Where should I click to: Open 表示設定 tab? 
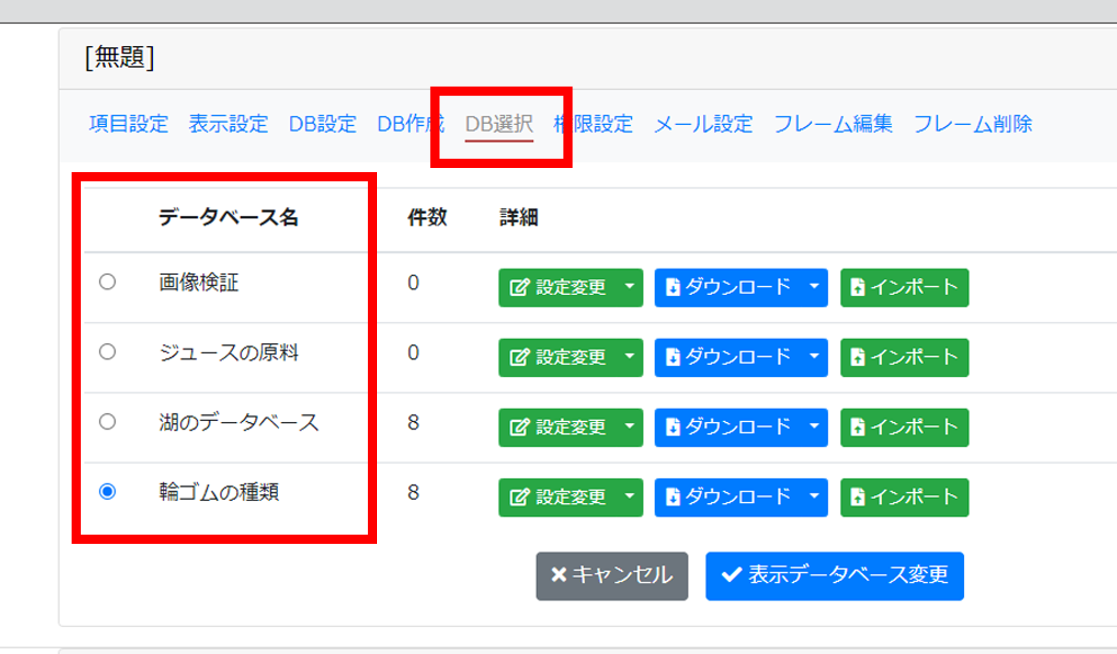[228, 124]
